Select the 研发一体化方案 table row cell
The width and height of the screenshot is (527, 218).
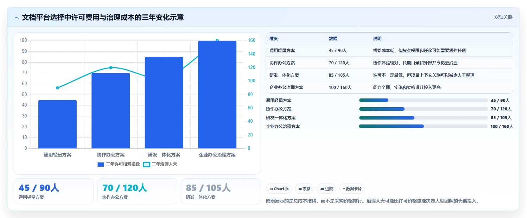coord(284,75)
